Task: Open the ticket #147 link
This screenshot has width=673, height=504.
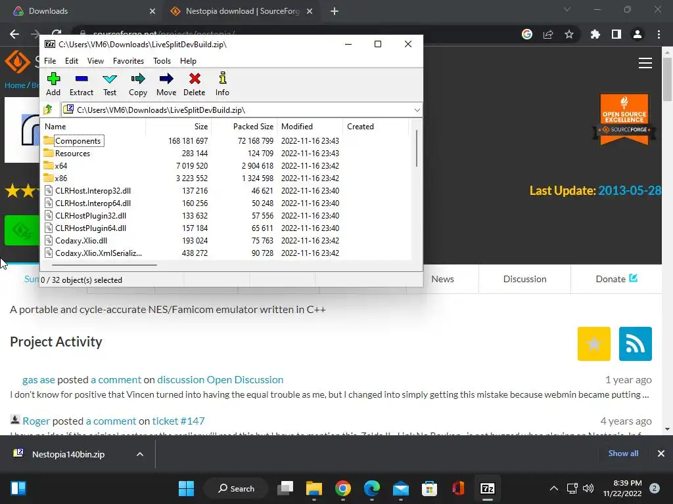Action: pyautogui.click(x=178, y=421)
